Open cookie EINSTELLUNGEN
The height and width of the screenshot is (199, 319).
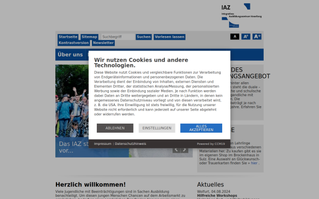pos(157,128)
